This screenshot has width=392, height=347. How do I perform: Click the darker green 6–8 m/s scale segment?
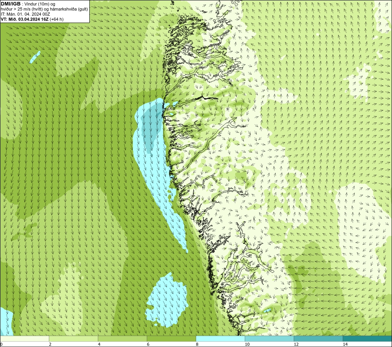(x=171, y=338)
